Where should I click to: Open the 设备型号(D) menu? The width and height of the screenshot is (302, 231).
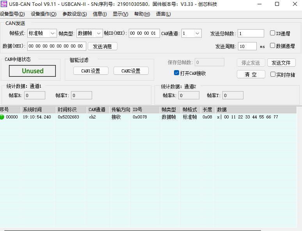(x=12, y=14)
